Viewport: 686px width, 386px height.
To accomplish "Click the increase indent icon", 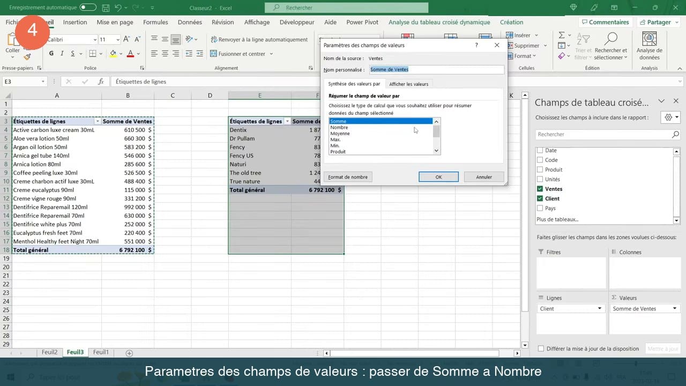I will pyautogui.click(x=199, y=54).
